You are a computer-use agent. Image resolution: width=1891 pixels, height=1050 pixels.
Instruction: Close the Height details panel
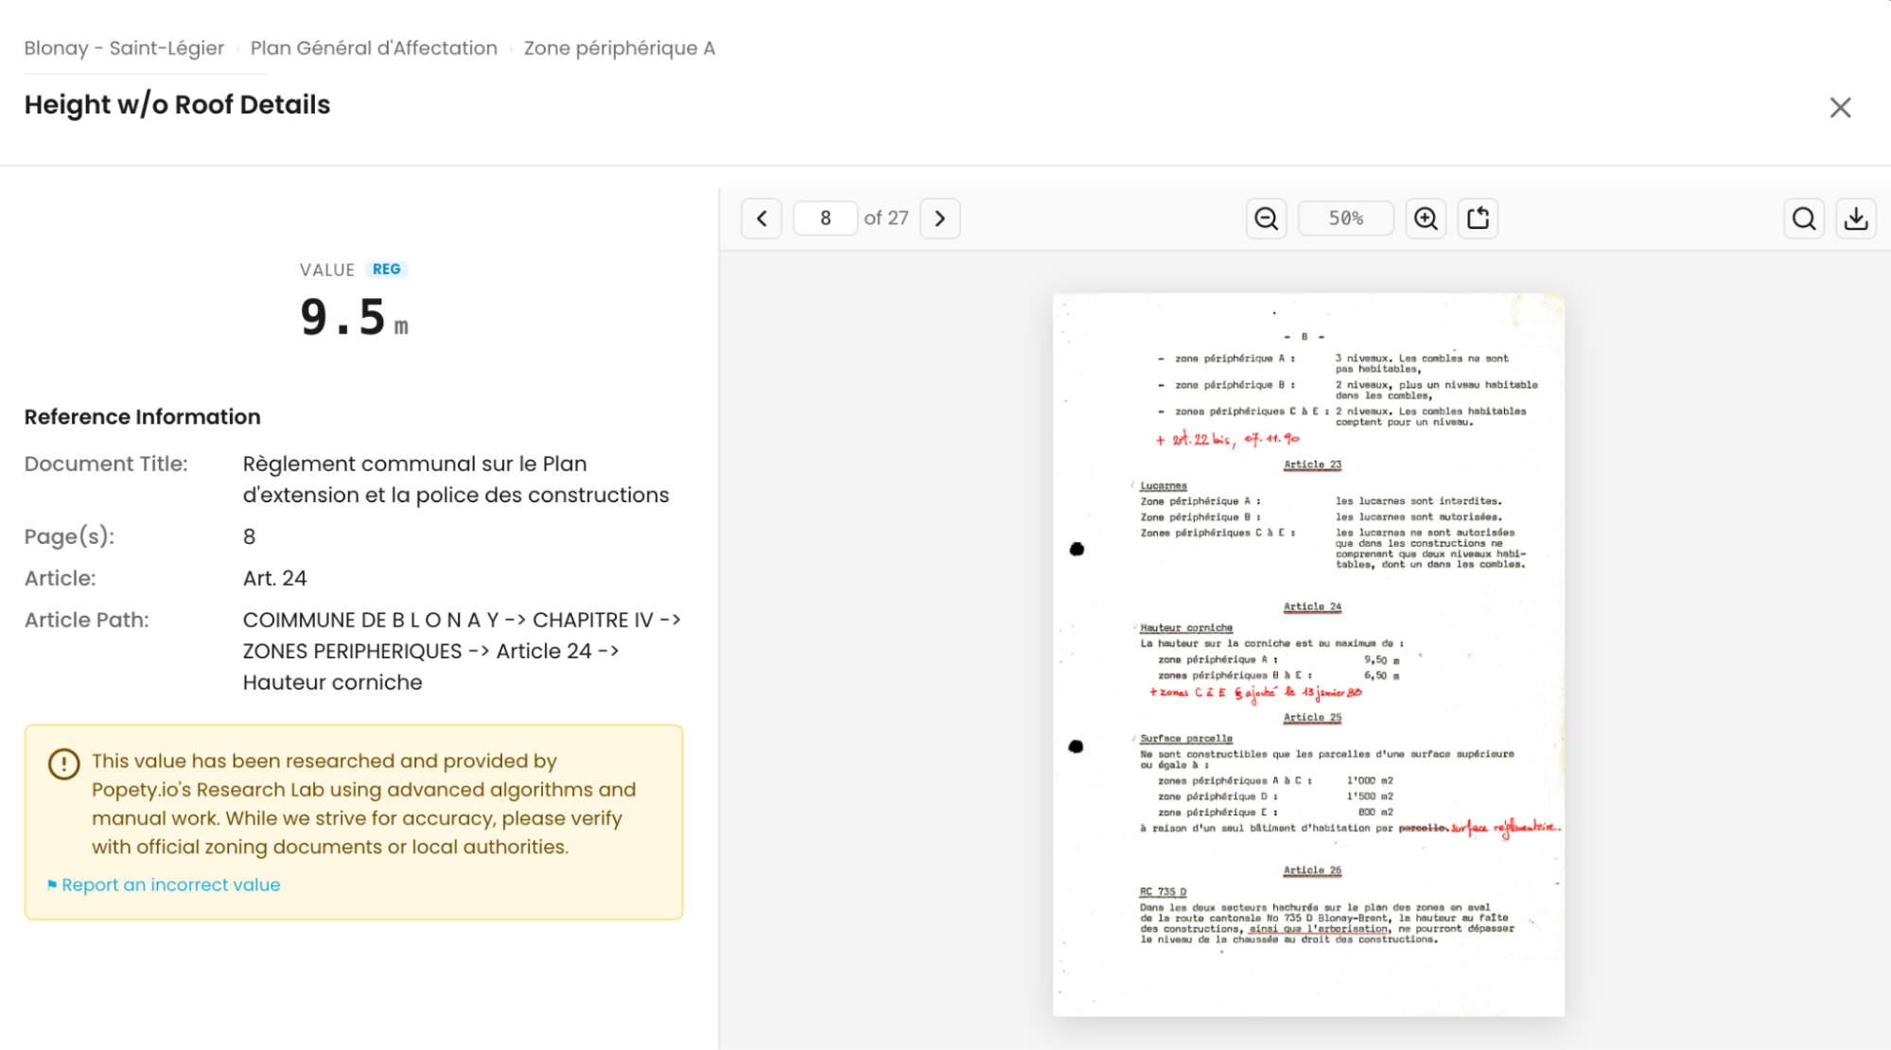pos(1840,107)
